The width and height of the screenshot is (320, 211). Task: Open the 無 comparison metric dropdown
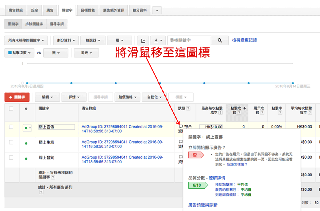[x=56, y=53]
